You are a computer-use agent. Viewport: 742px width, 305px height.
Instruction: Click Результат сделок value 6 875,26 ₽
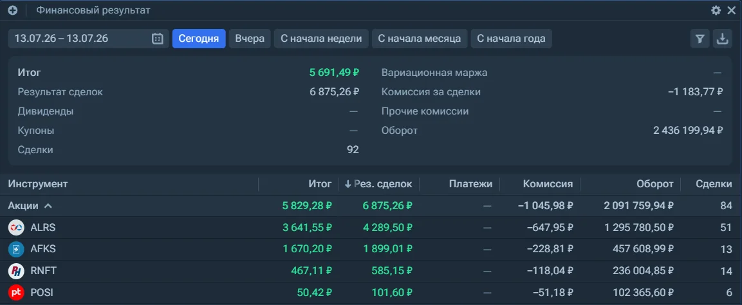334,92
